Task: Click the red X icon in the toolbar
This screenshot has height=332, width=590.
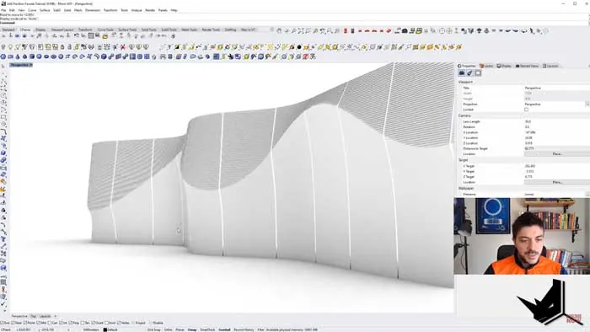Action: coord(123,47)
